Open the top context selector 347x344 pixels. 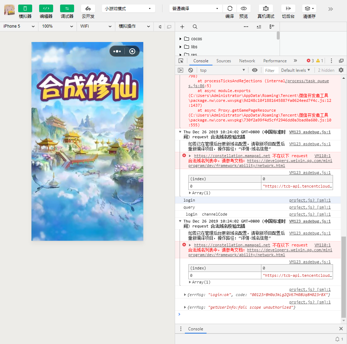click(x=222, y=70)
